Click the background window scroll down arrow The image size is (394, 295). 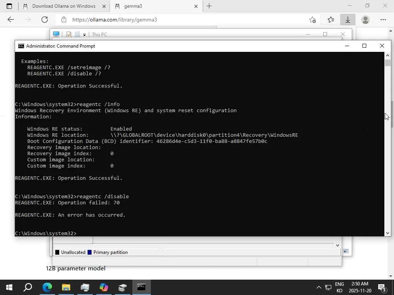(338, 245)
